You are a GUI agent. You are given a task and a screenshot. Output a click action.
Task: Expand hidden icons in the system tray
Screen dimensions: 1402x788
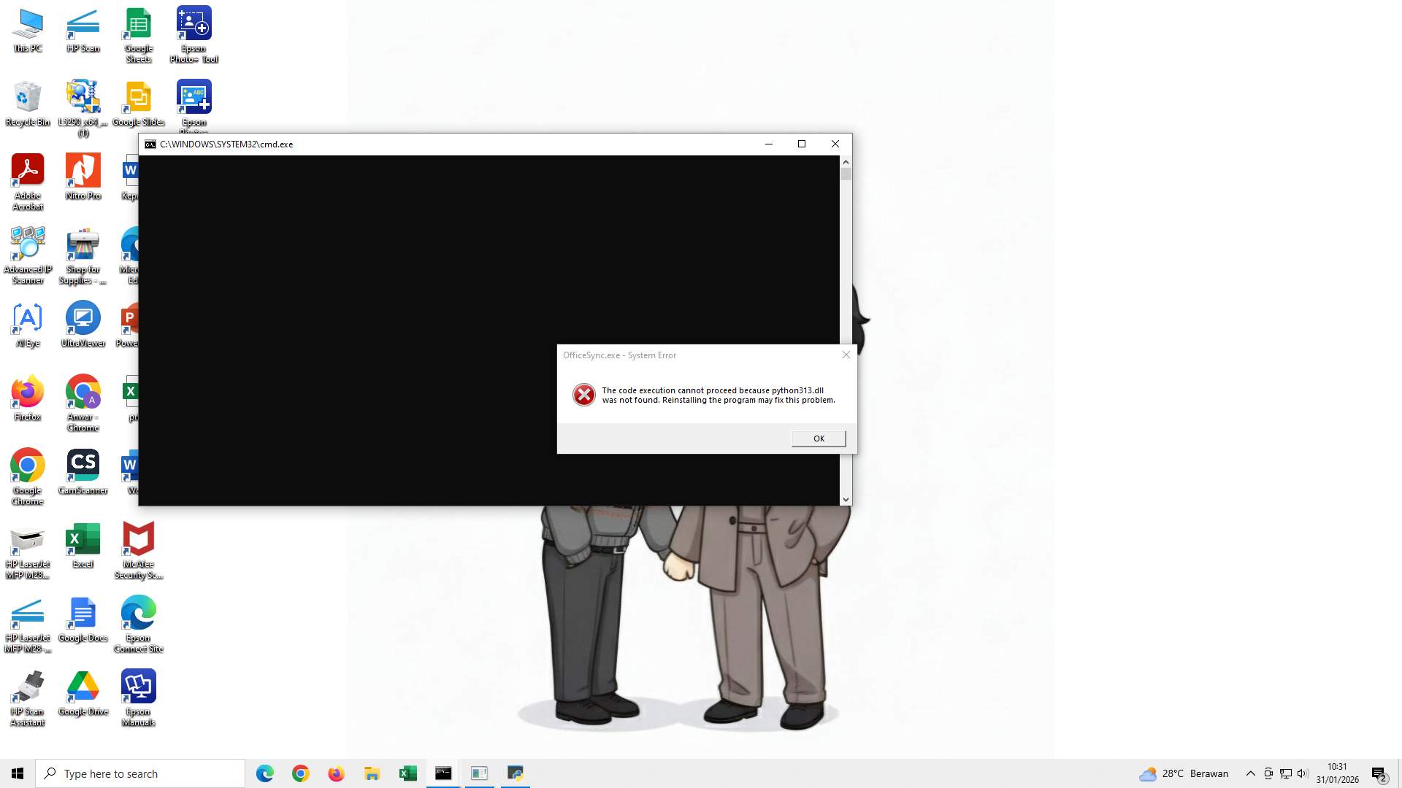click(x=1250, y=773)
